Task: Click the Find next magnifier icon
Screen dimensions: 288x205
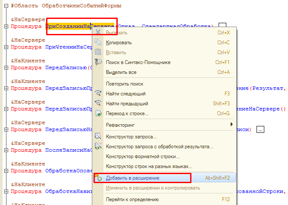Action: tap(98, 93)
